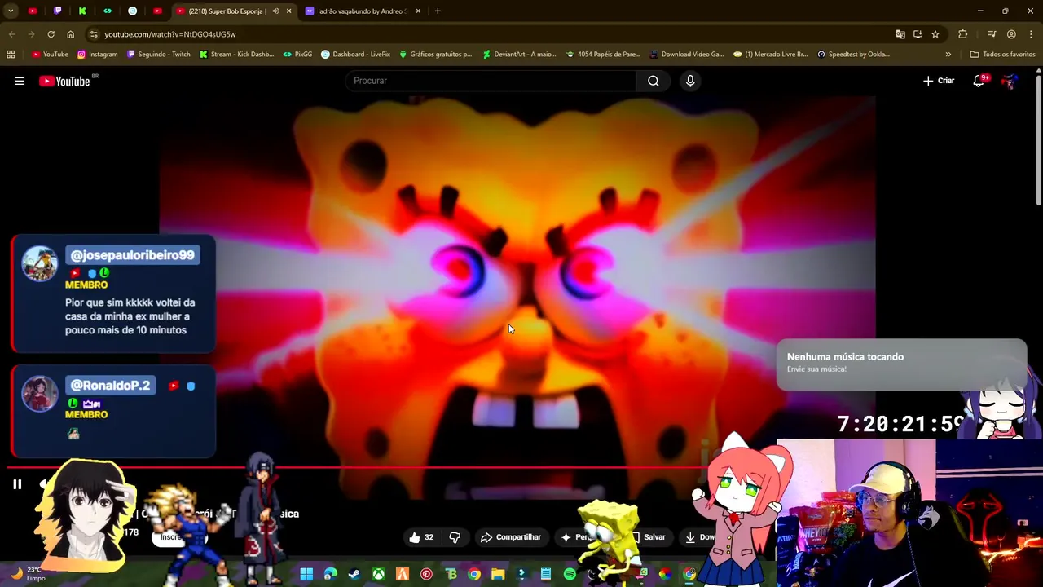Open the PixGG bookmark
The image size is (1043, 587).
[297, 55]
